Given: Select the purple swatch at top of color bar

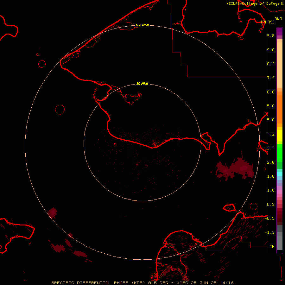Looking at the screenshot, I should 280,32.
